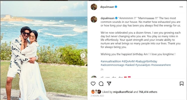Save the post with the bookmark icon

point(182,83)
